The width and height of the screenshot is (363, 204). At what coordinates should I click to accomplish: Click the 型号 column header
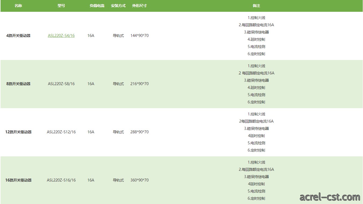point(61,6)
